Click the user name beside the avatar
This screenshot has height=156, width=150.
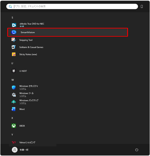click(x=24, y=150)
